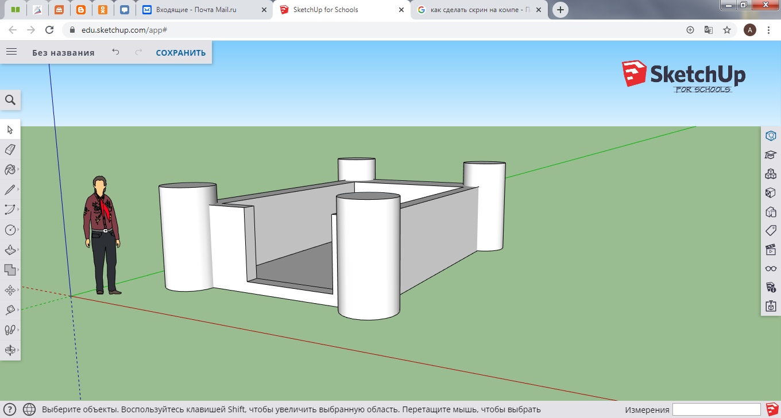Open the hamburger main menu

[x=11, y=52]
